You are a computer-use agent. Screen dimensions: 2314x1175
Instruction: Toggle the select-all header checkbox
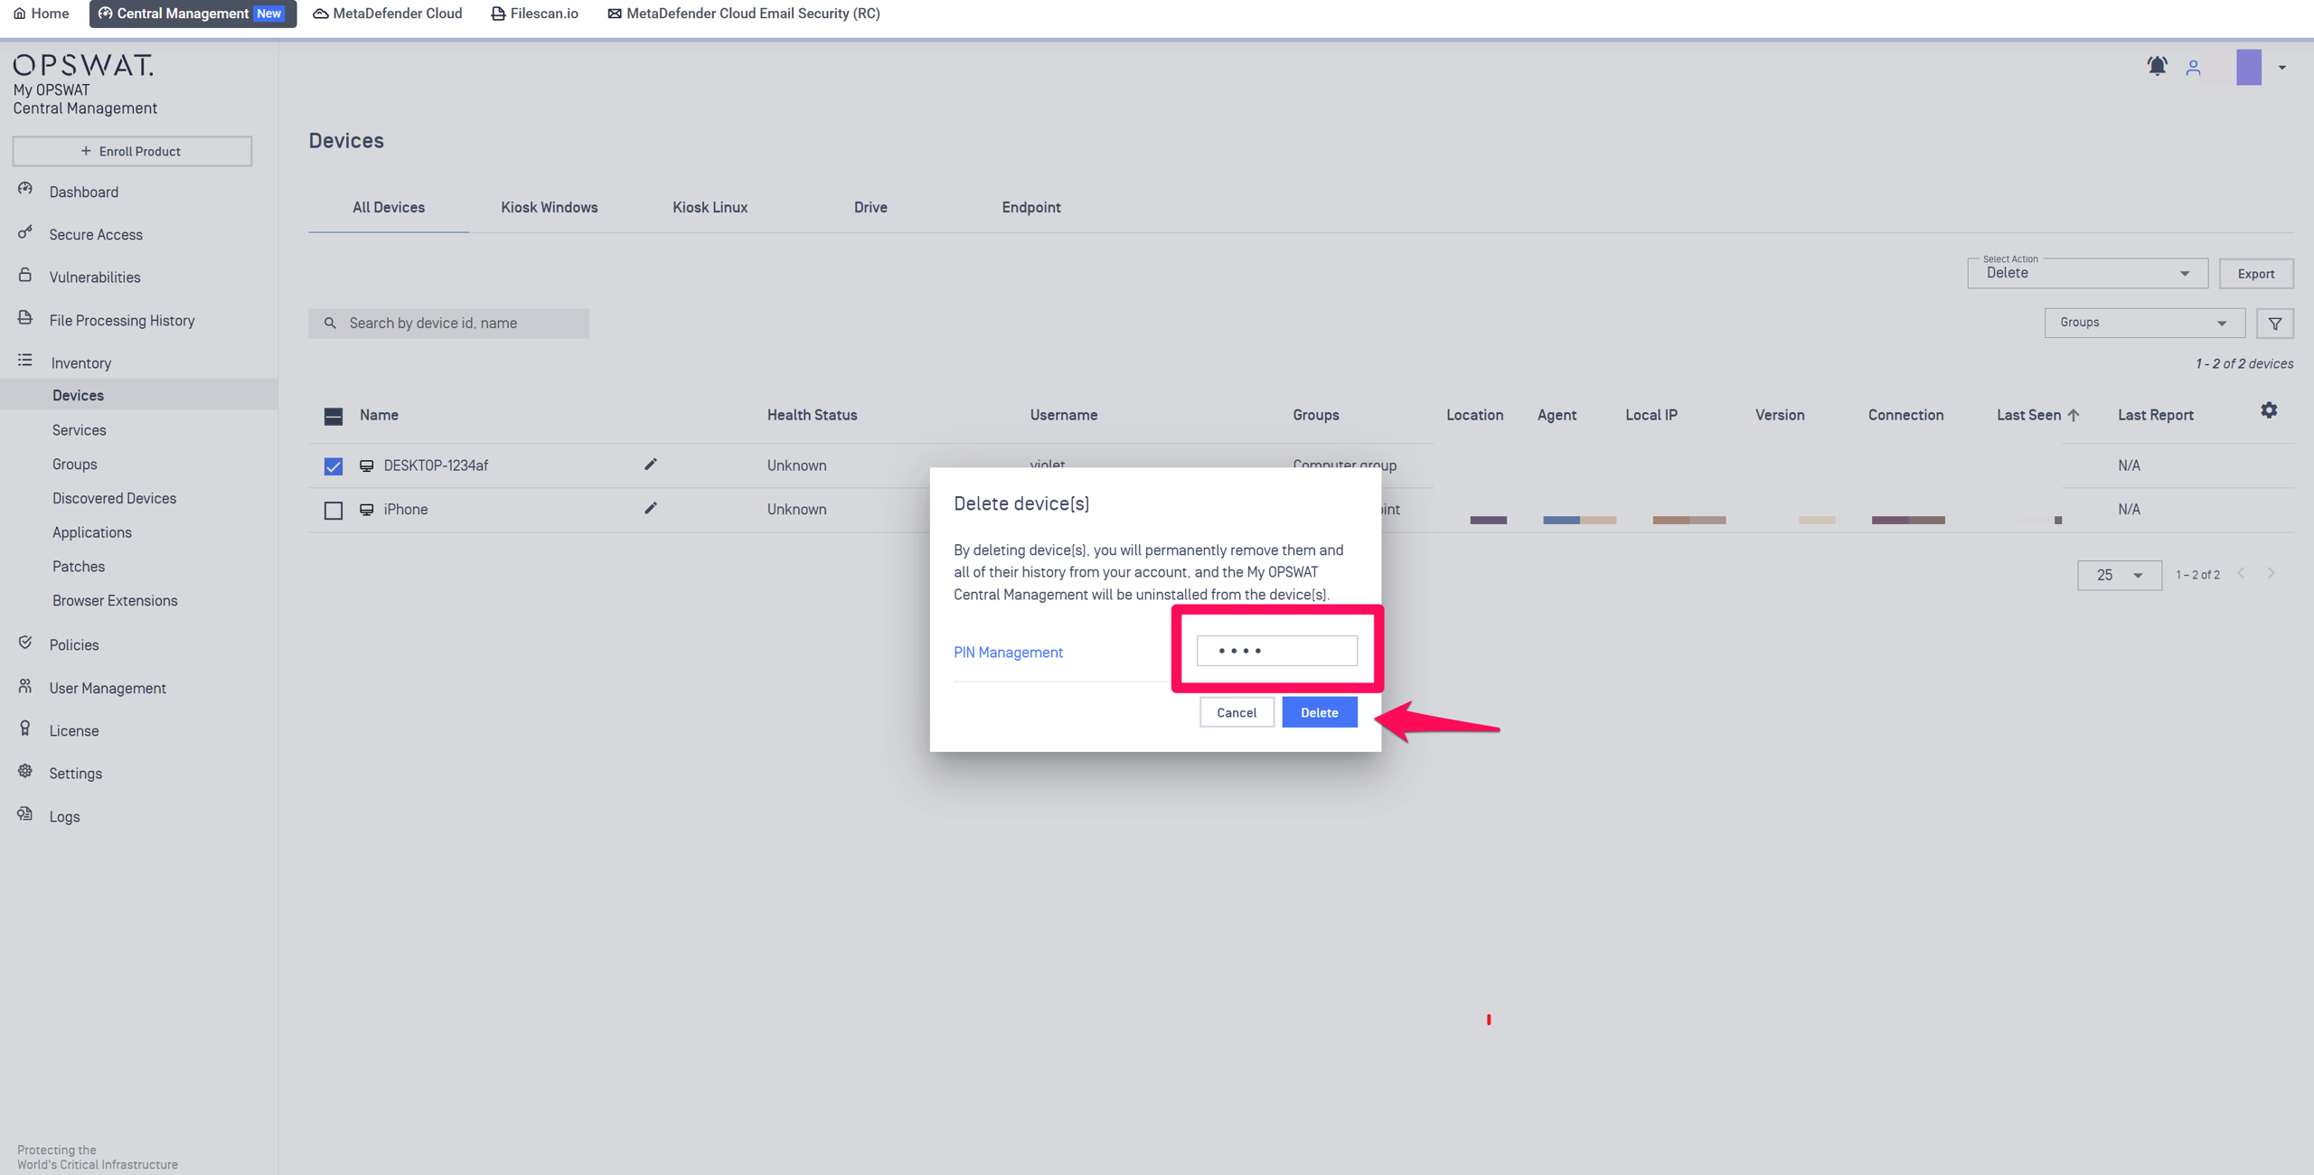click(x=334, y=416)
